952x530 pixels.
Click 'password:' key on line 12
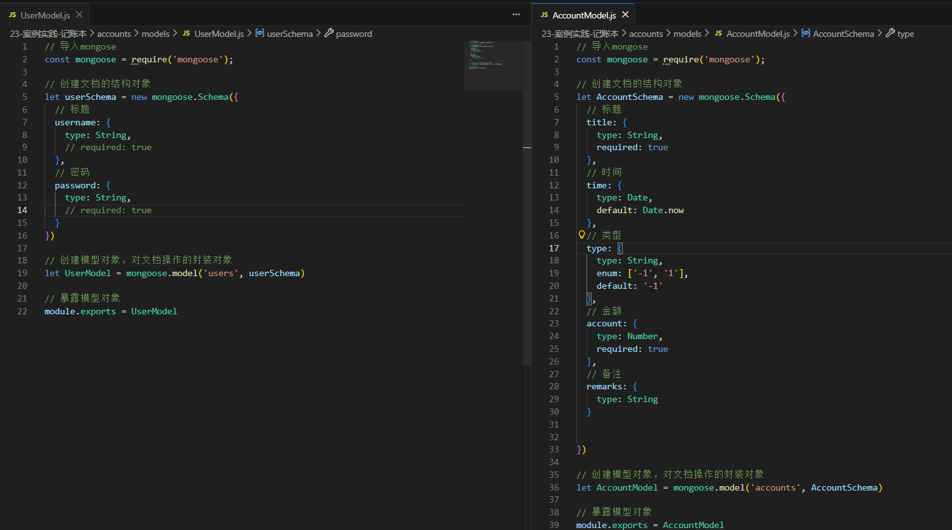tap(78, 185)
